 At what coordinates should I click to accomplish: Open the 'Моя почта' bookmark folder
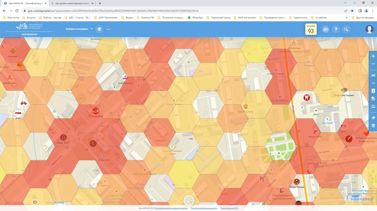pyautogui.click(x=11, y=18)
